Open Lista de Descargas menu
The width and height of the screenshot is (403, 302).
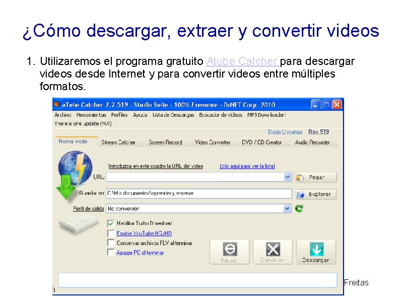(x=173, y=115)
